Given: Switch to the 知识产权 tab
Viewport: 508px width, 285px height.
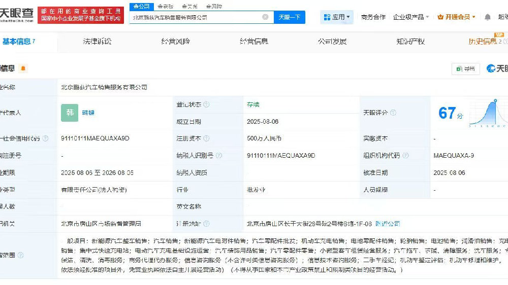Looking at the screenshot, I should click(410, 42).
